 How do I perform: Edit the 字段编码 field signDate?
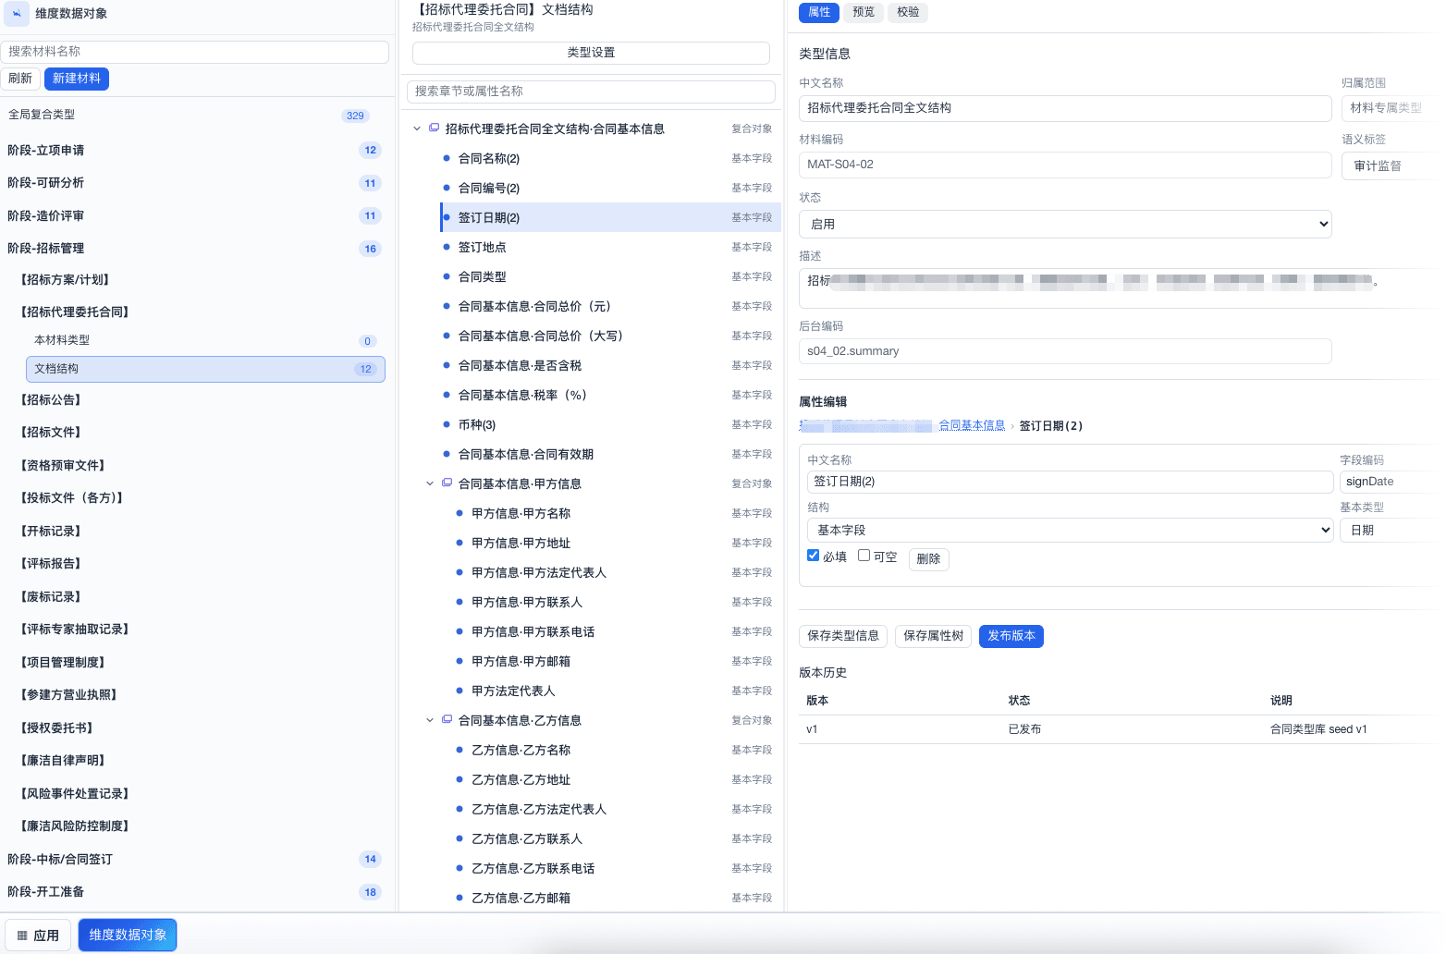pos(1391,482)
